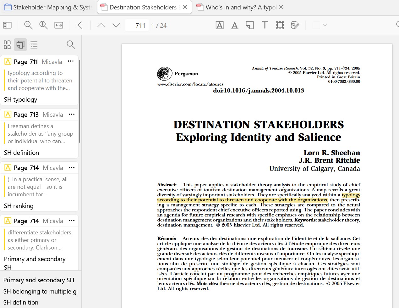The image size is (399, 308).
Task: Close the Destination Stakeholders tab
Action: [185, 7]
